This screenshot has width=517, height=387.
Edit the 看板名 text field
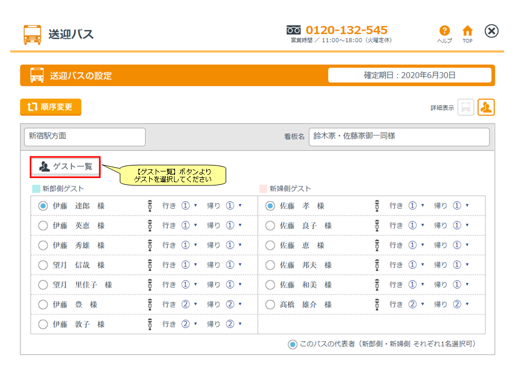tap(399, 137)
